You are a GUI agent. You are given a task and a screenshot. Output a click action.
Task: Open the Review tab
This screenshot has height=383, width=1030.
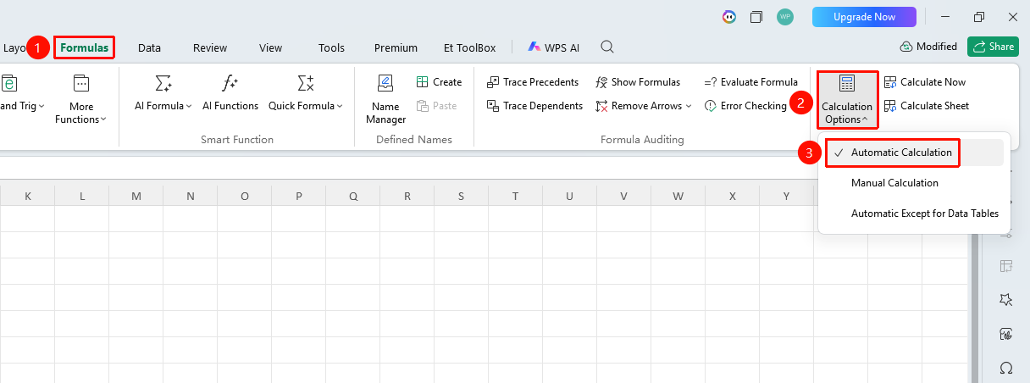click(210, 48)
